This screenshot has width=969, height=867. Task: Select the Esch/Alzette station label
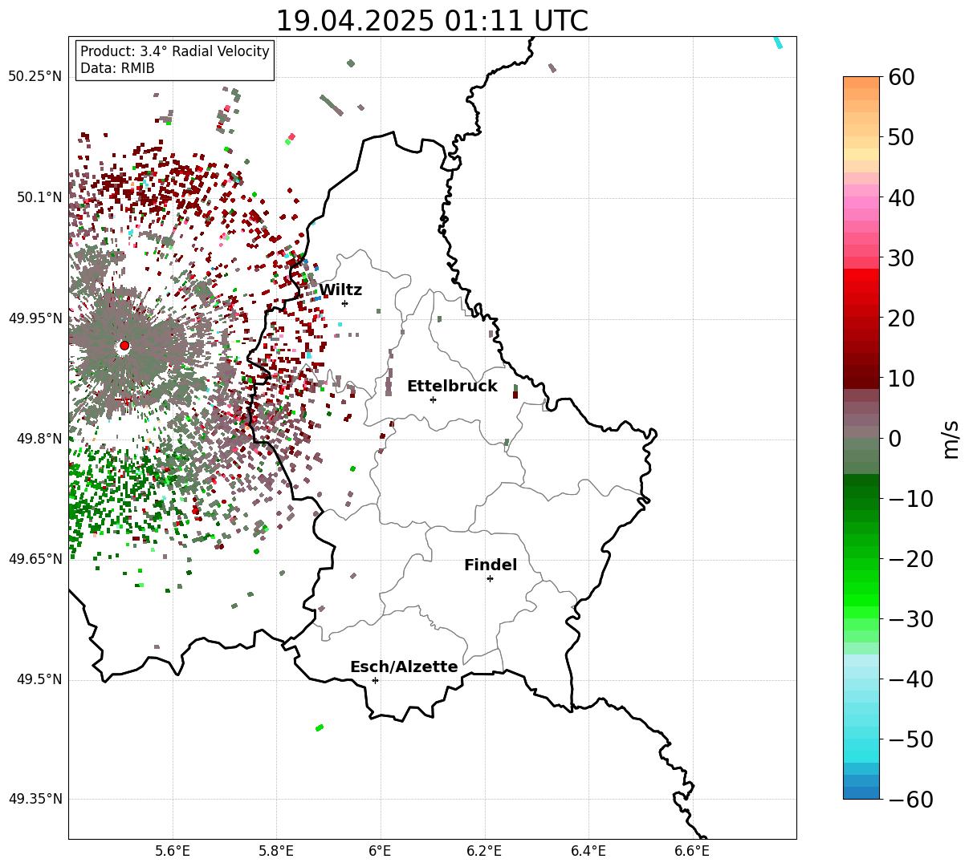(x=404, y=667)
